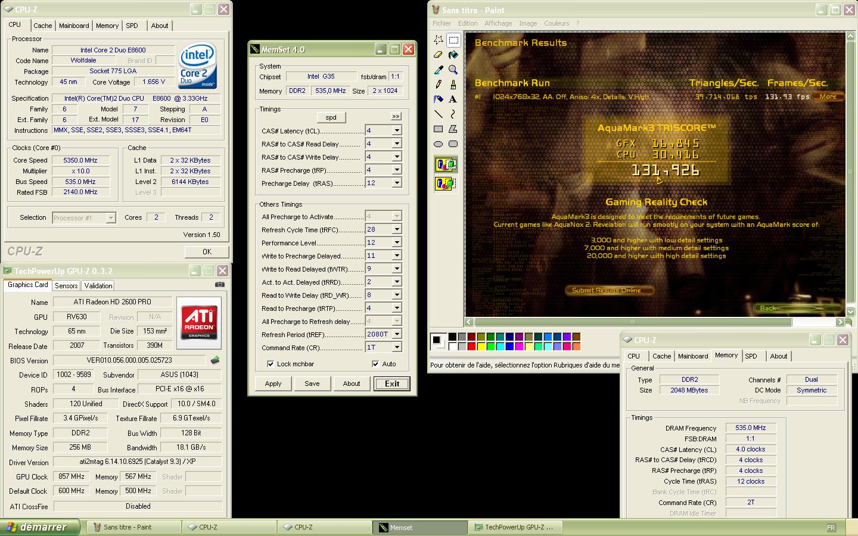Open the Precharge Delay (tRAS) dropdown

[x=396, y=183]
